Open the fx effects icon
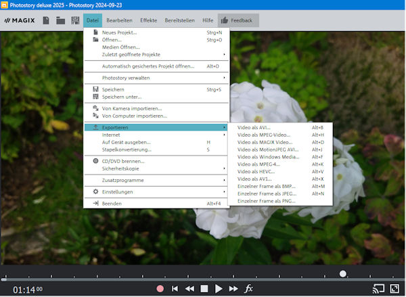Image resolution: width=406 pixels, height=297 pixels. 248,288
